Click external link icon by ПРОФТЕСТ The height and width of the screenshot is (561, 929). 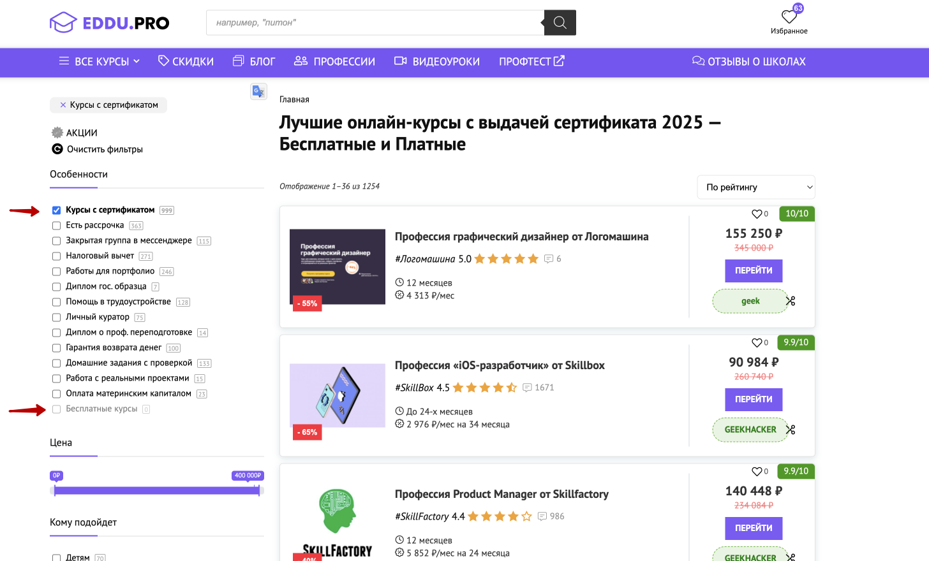[559, 61]
